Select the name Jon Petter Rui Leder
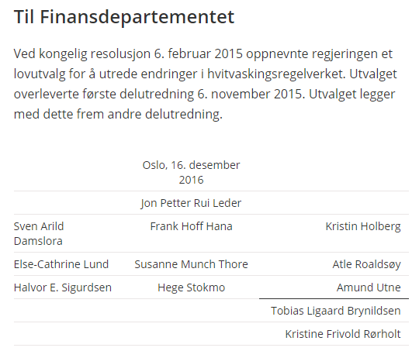Screen dimensions: 419x358 point(191,203)
